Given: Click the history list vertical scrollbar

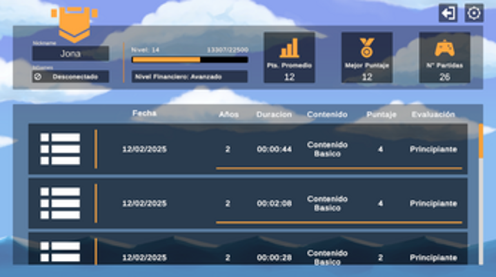Looking at the screenshot, I should coord(481,195).
